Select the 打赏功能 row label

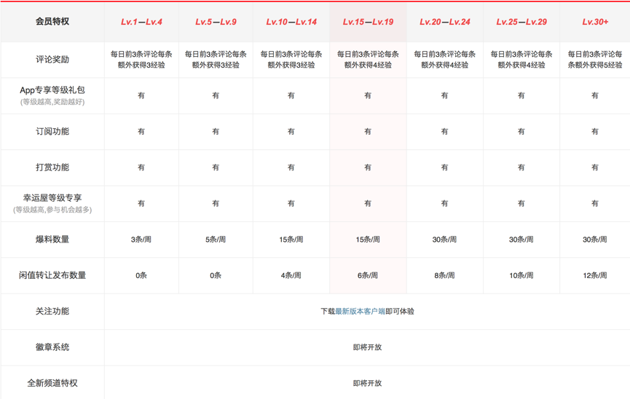tap(52, 167)
